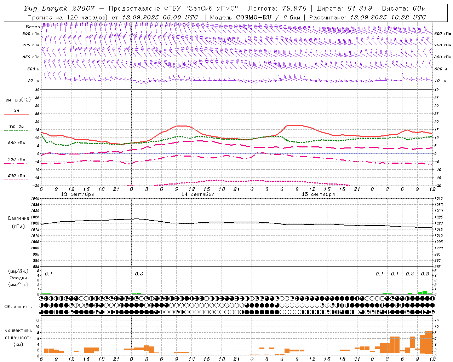Click the 0.2 precipitation amount value
Image resolution: width=453 pixels, height=362 pixels.
[410, 274]
